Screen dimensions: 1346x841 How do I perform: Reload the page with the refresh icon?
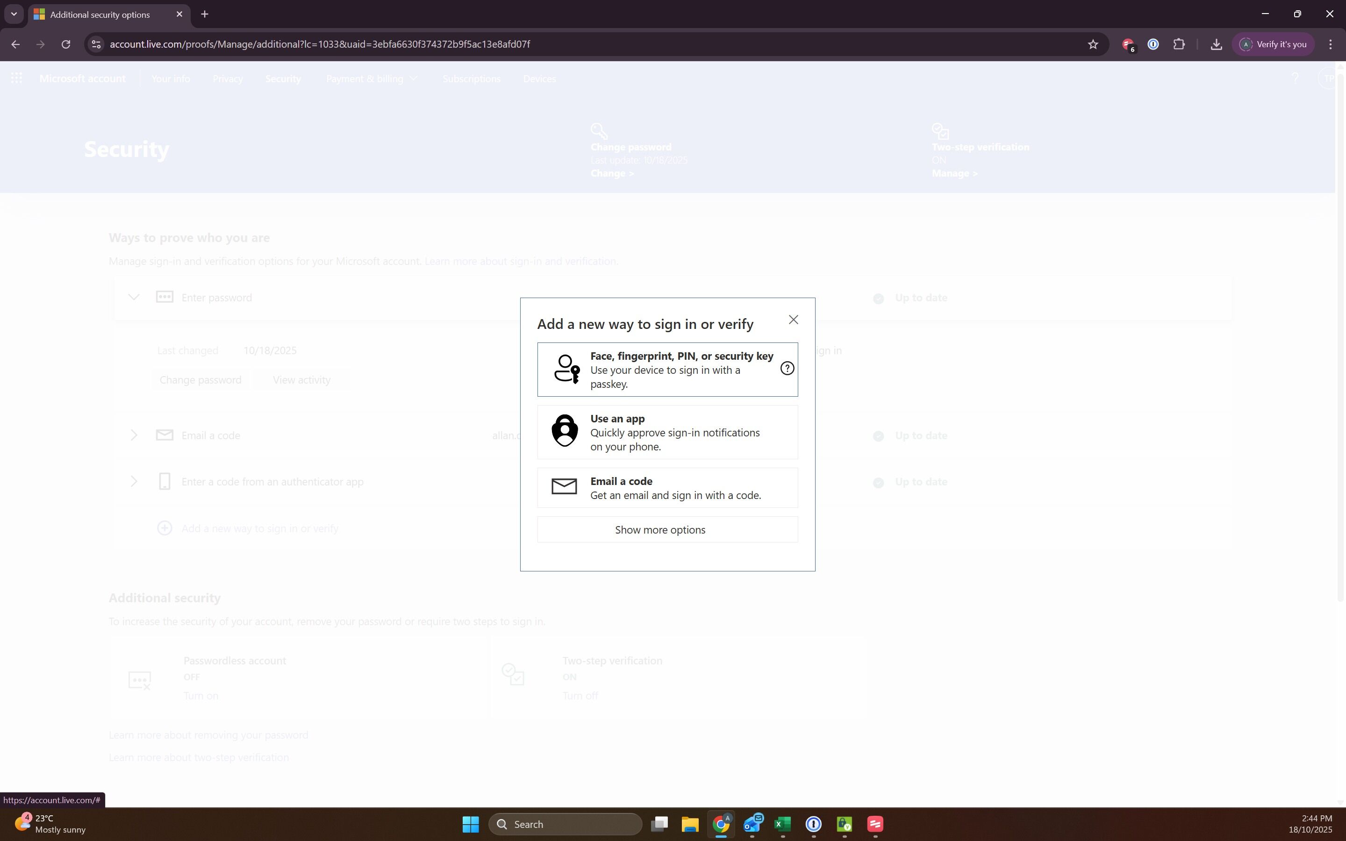point(65,44)
